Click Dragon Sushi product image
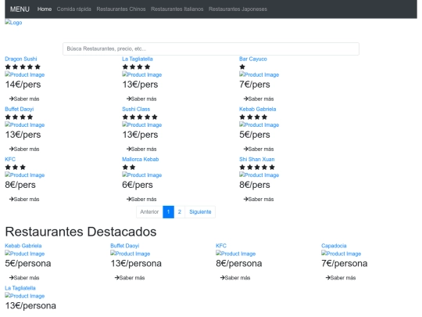Viewport: 422px width, 317px height. click(25, 74)
